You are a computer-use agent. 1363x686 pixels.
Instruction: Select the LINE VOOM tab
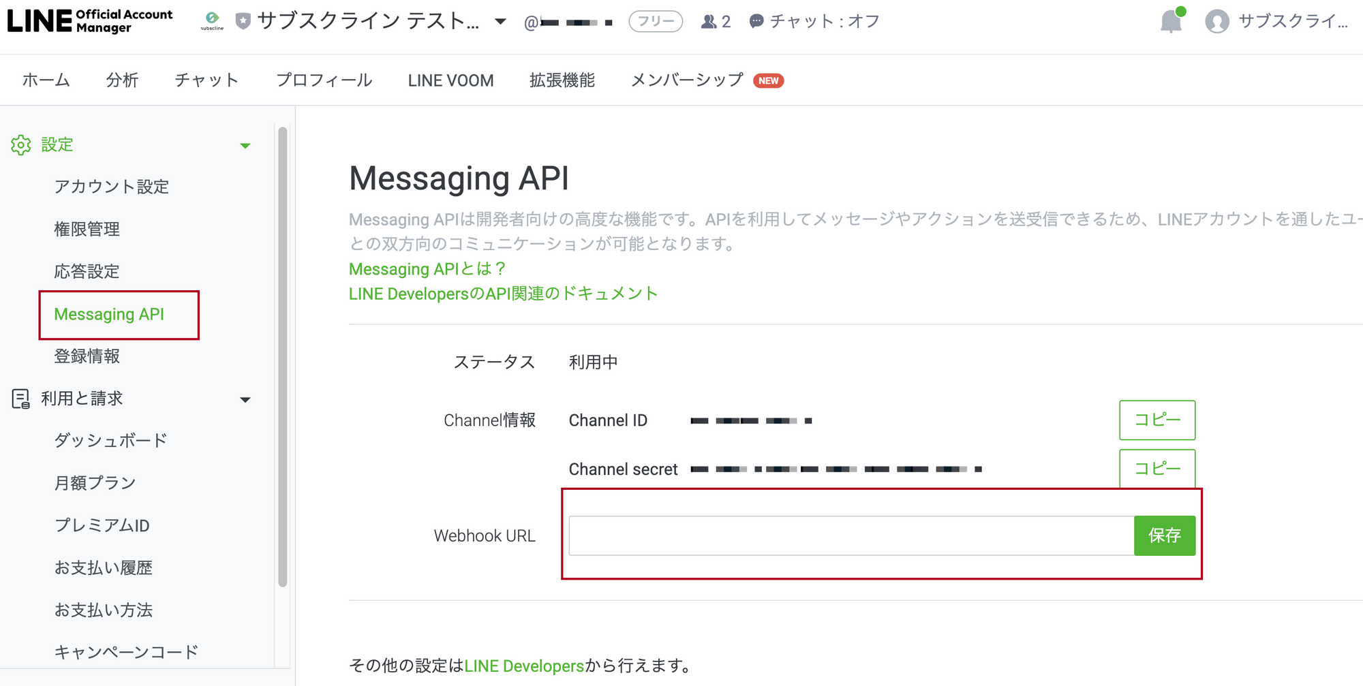pos(451,80)
